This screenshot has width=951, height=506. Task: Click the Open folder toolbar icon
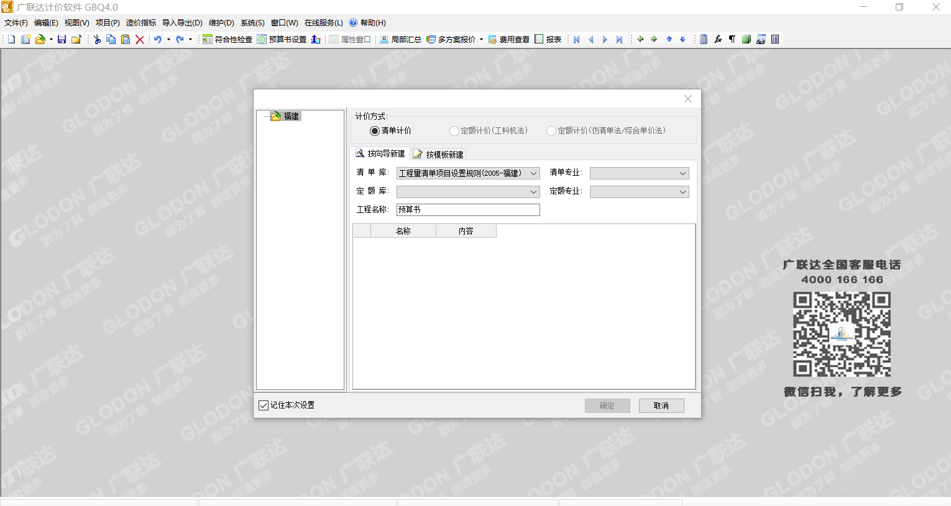(x=40, y=39)
